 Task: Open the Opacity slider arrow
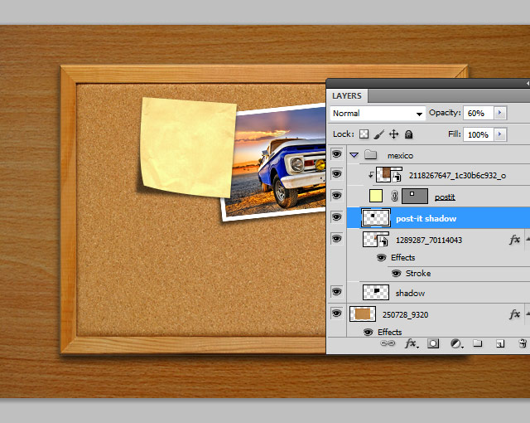(x=500, y=113)
